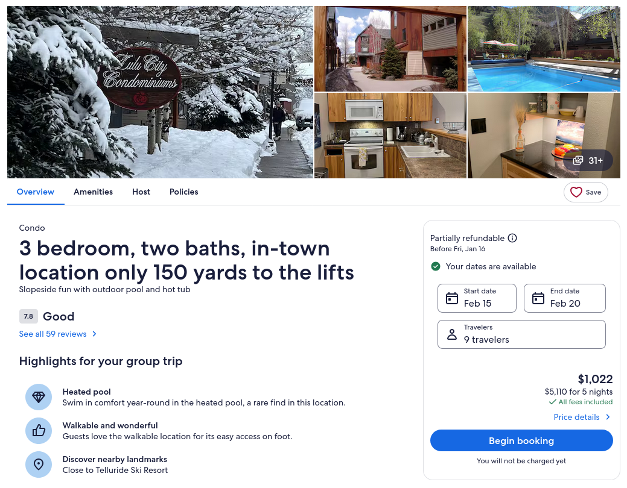Viewport: 627px width, 488px height.
Task: Click the Start date calendar icon
Action: pos(452,298)
